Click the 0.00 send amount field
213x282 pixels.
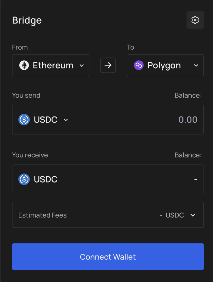(x=188, y=120)
